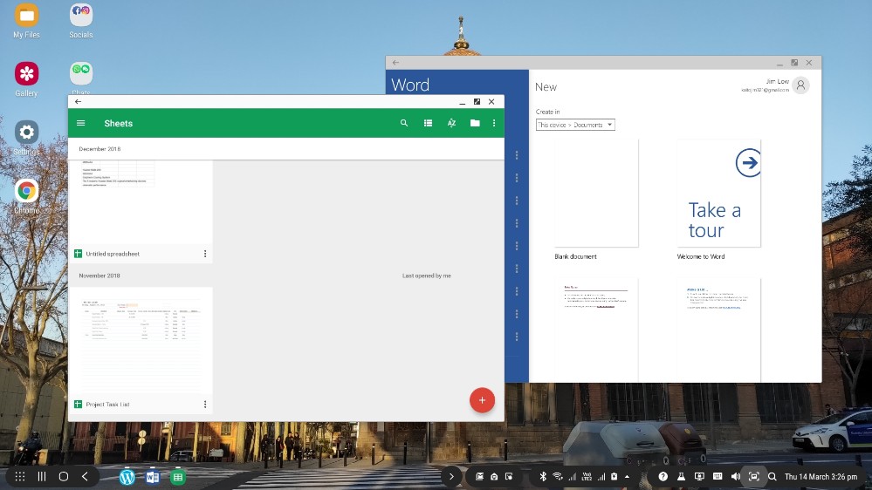Click the Wi-Fi status icon
Image resolution: width=872 pixels, height=490 pixels.
pyautogui.click(x=557, y=477)
